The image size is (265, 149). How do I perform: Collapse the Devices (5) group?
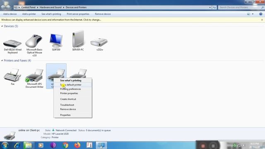(2, 26)
